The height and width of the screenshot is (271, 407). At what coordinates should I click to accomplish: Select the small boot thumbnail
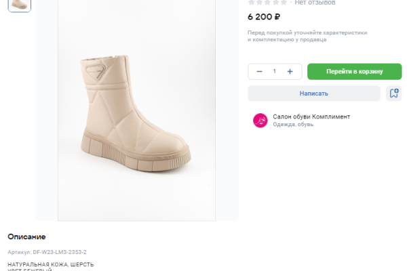20,4
